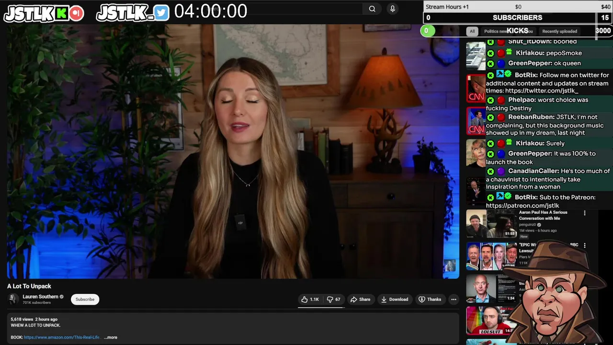613x345 pixels.
Task: Open the three-dot more actions menu beside Thanks
Action: pos(454,299)
